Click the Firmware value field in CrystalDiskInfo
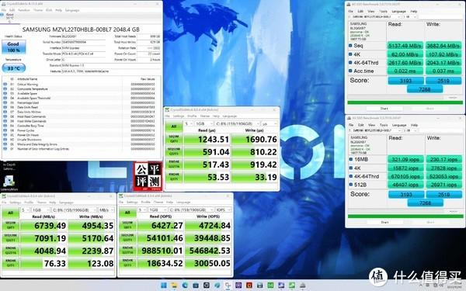 (x=84, y=36)
